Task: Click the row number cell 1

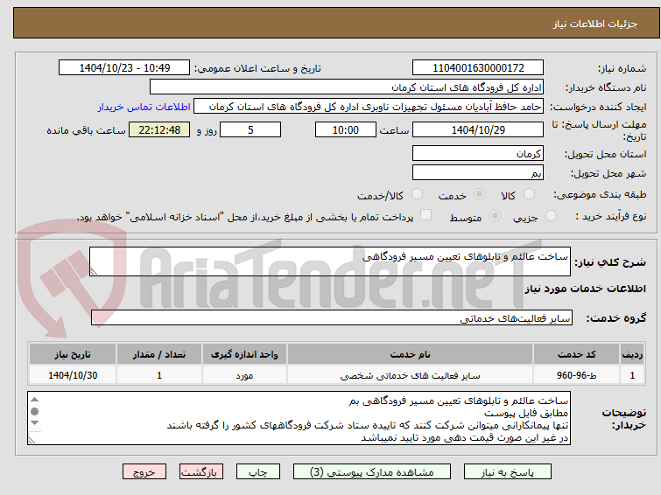Action: (x=632, y=375)
